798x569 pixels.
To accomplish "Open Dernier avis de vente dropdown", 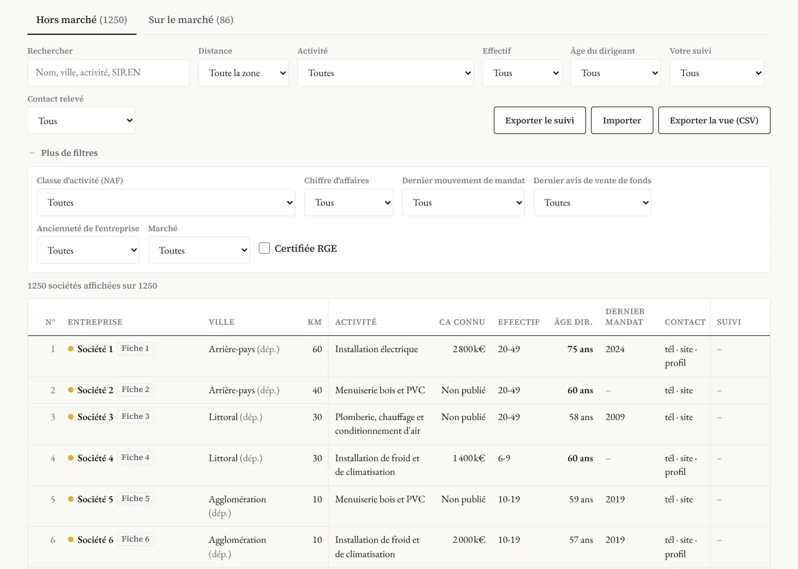I will 592,203.
